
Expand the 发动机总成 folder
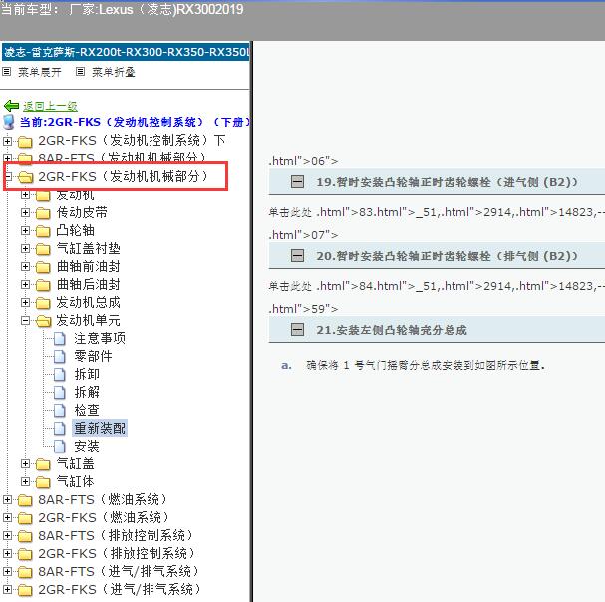[25, 302]
